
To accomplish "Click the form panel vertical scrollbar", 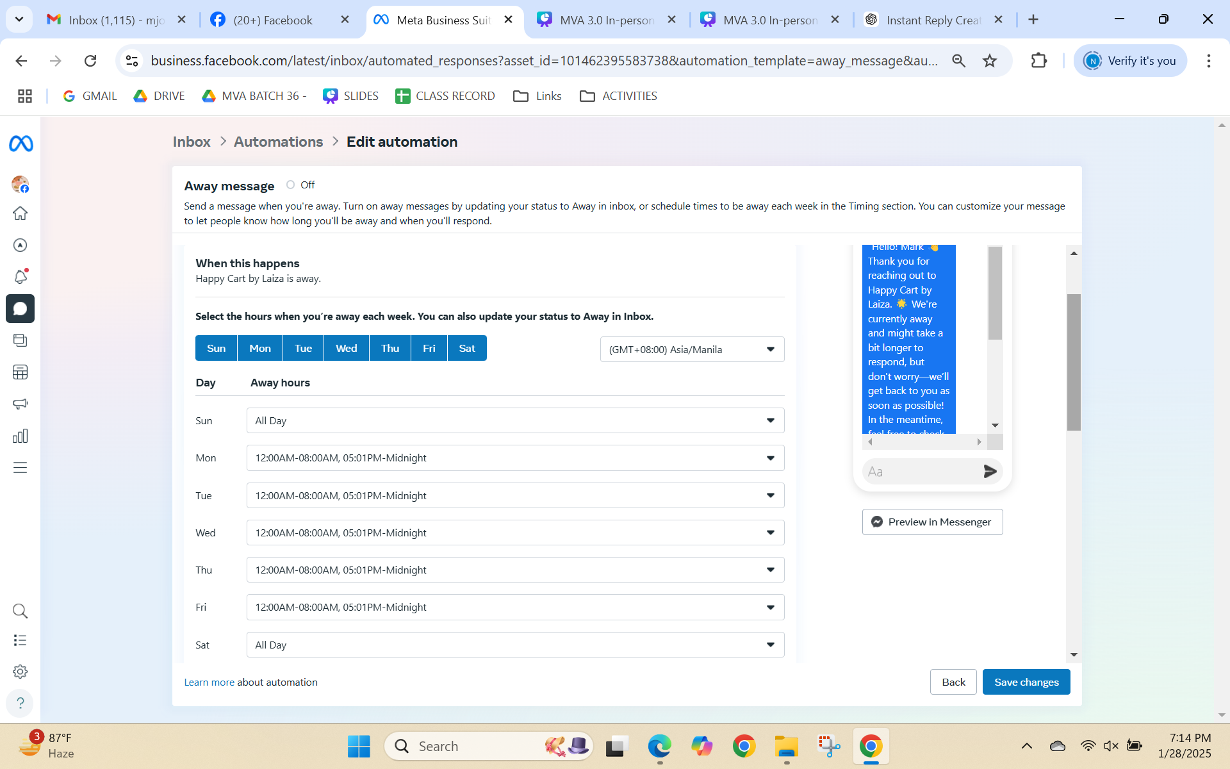I will point(1074,362).
